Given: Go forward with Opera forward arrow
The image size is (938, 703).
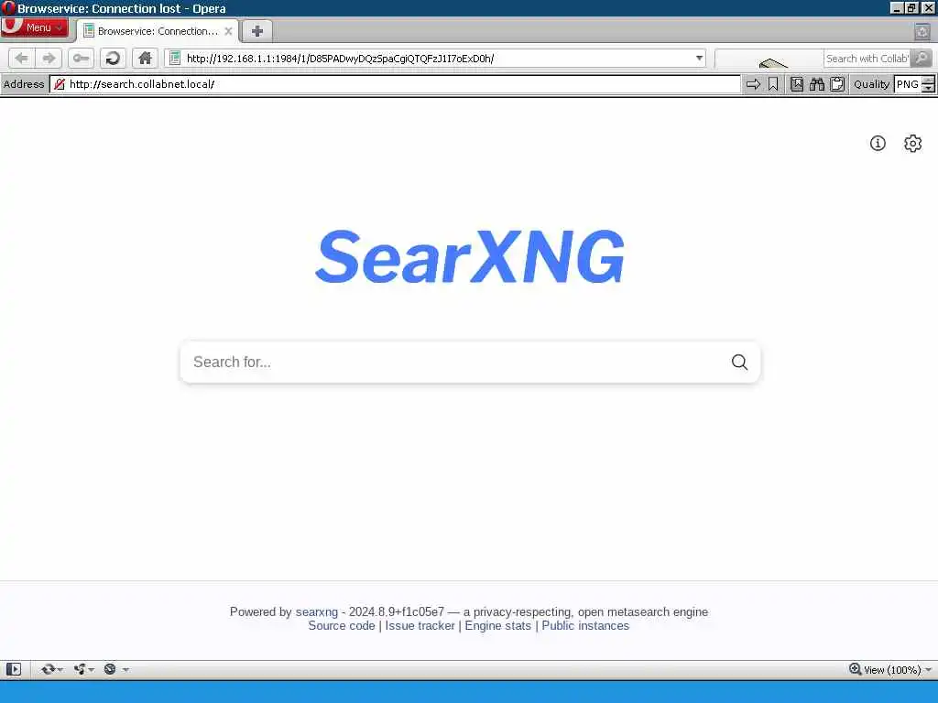Looking at the screenshot, I should (49, 58).
